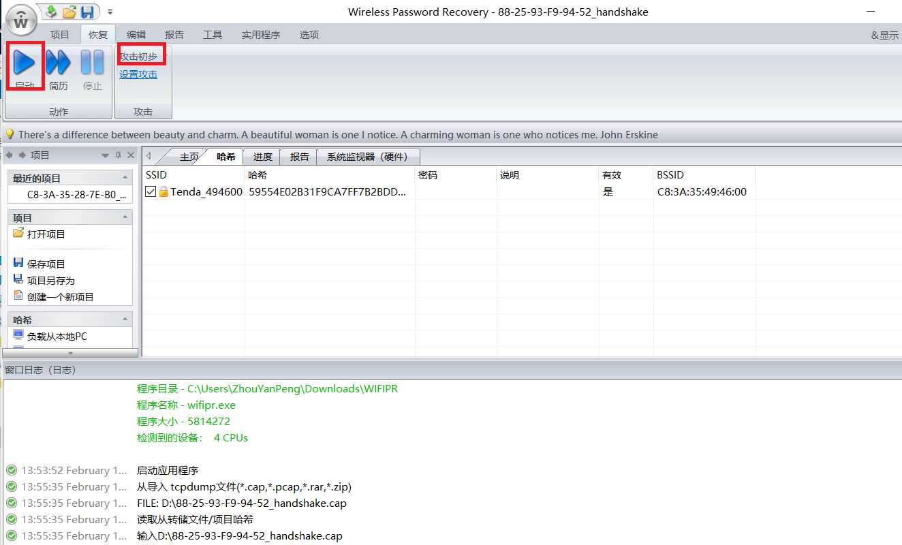Screen dimensions: 902x545
Task: Click the 简历 resume double-arrow icon
Action: [59, 63]
